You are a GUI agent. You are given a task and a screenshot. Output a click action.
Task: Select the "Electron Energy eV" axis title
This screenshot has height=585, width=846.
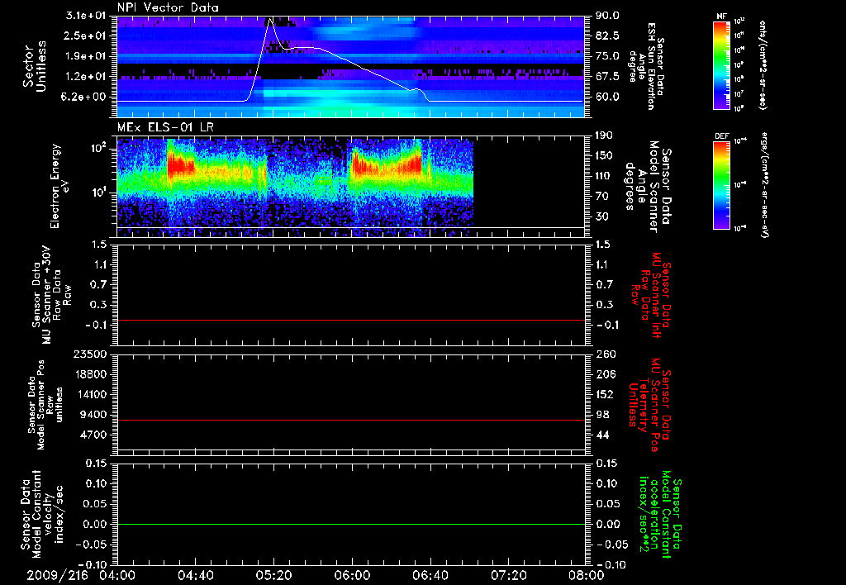point(59,186)
